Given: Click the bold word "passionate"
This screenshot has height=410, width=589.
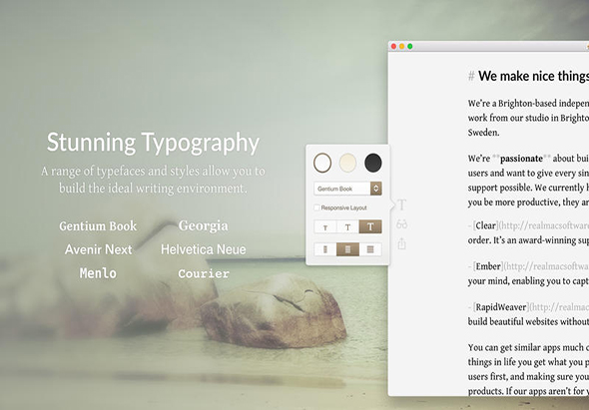Looking at the screenshot, I should 521,159.
